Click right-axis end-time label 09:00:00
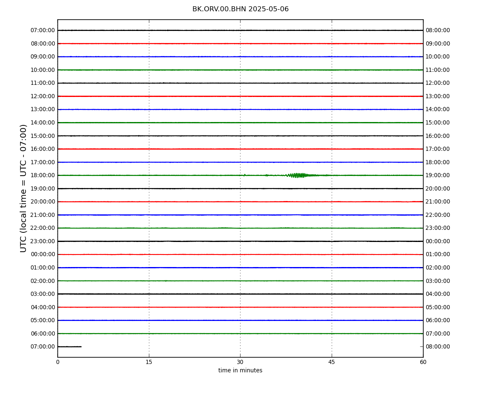 (x=438, y=43)
